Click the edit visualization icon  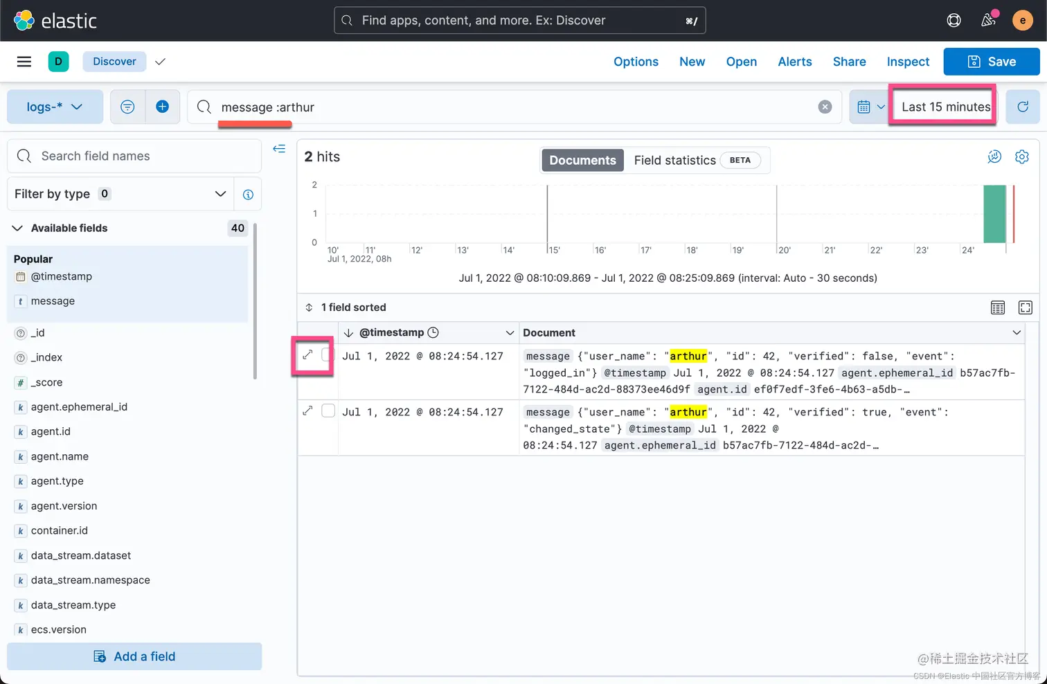[994, 157]
